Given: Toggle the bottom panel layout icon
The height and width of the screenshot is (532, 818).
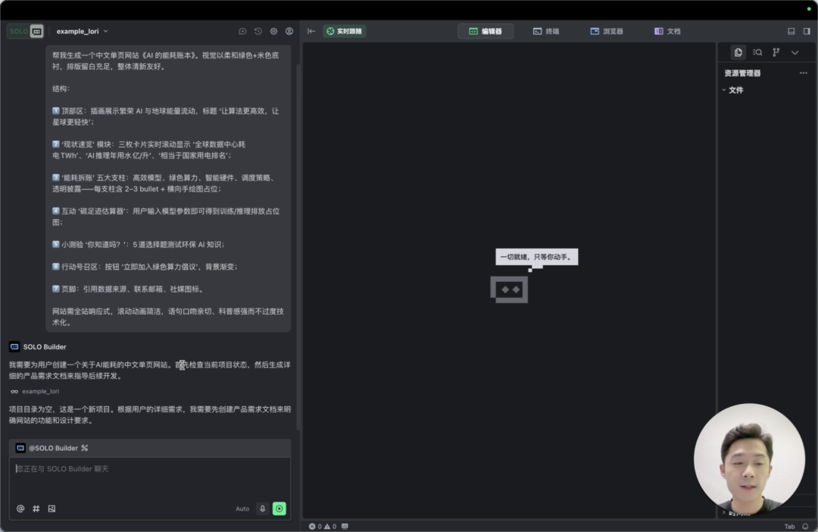Looking at the screenshot, I should (x=791, y=31).
